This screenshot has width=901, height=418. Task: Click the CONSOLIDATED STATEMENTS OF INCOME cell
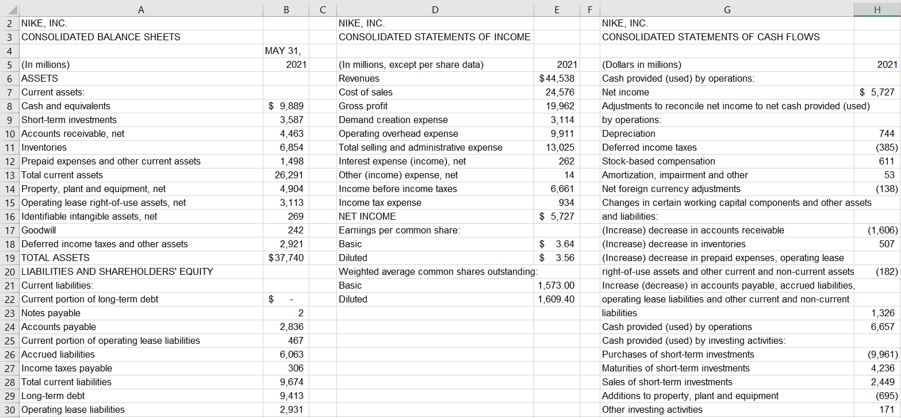pos(435,37)
